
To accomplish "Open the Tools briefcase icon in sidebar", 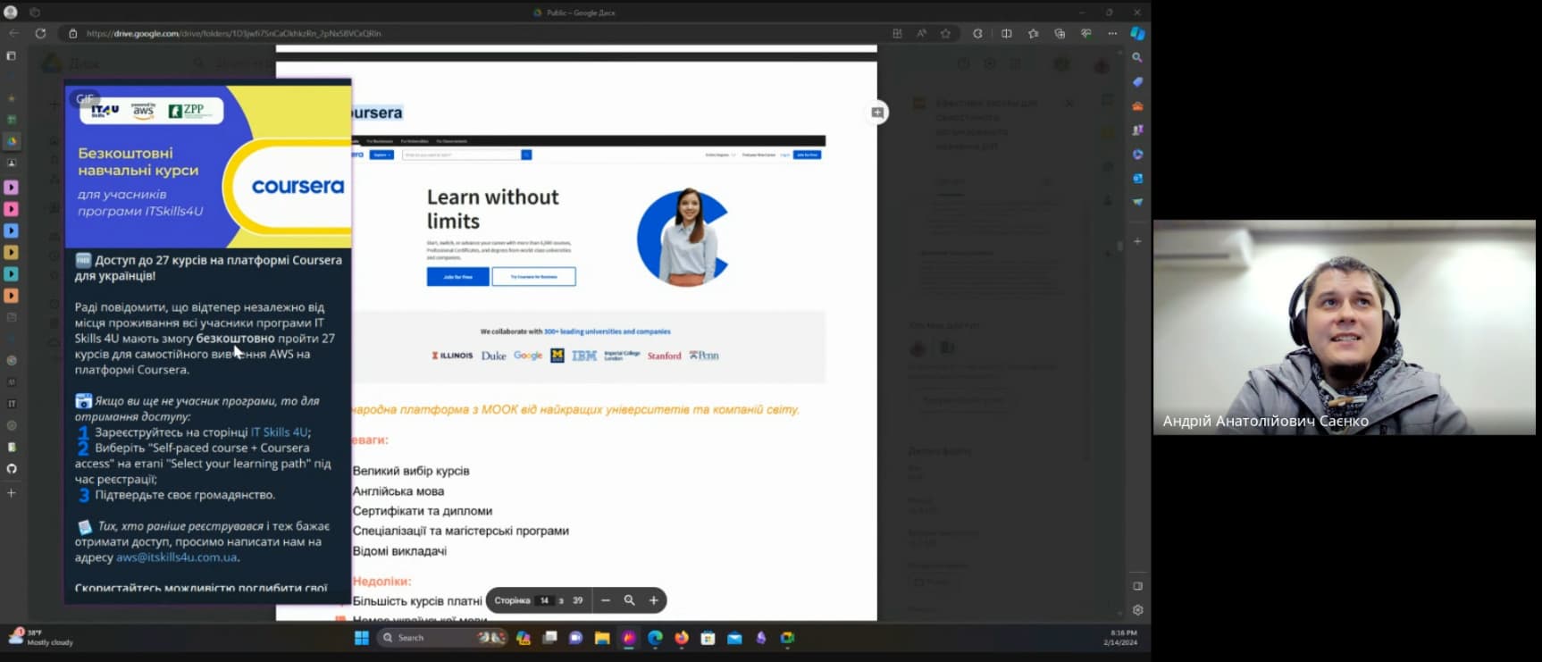I will point(1137,105).
